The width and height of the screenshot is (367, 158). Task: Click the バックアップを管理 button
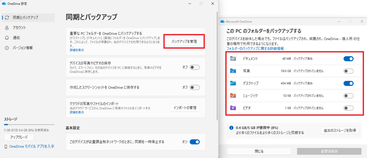[x=184, y=41]
